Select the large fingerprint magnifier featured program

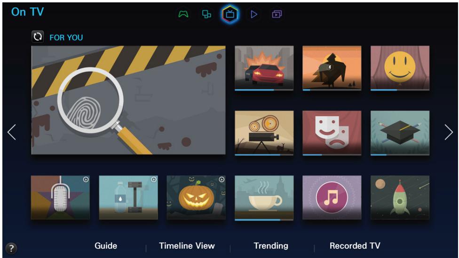[128, 100]
